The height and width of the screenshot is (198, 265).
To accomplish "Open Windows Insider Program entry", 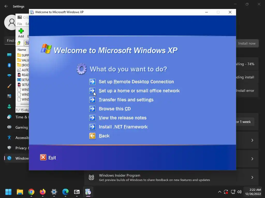I will pos(171,177).
